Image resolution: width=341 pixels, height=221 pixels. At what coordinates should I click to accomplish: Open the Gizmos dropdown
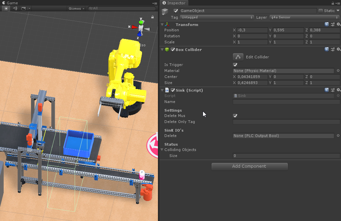(x=76, y=8)
